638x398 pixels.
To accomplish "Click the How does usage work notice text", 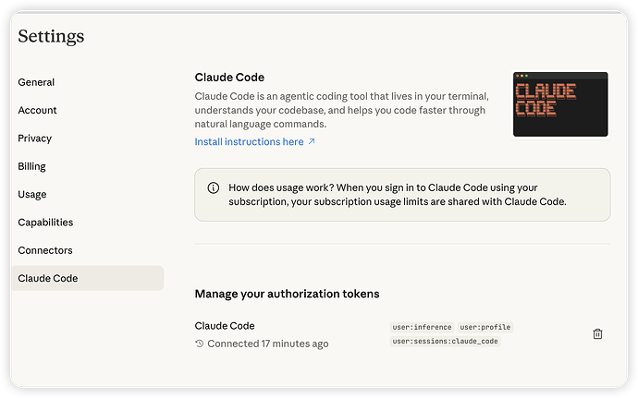I will tap(397, 195).
